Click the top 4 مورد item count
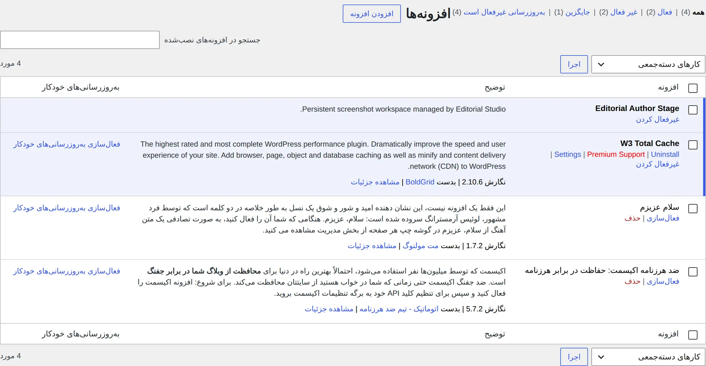706x366 pixels. (10, 64)
